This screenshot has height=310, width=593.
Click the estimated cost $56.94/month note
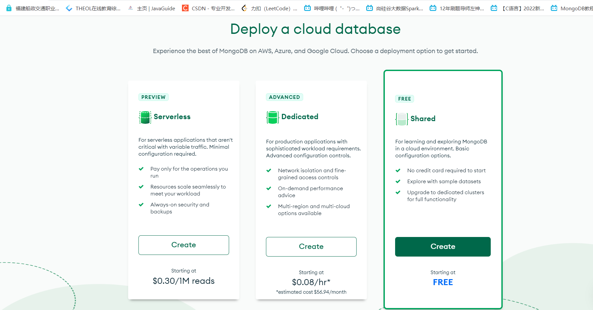click(311, 292)
